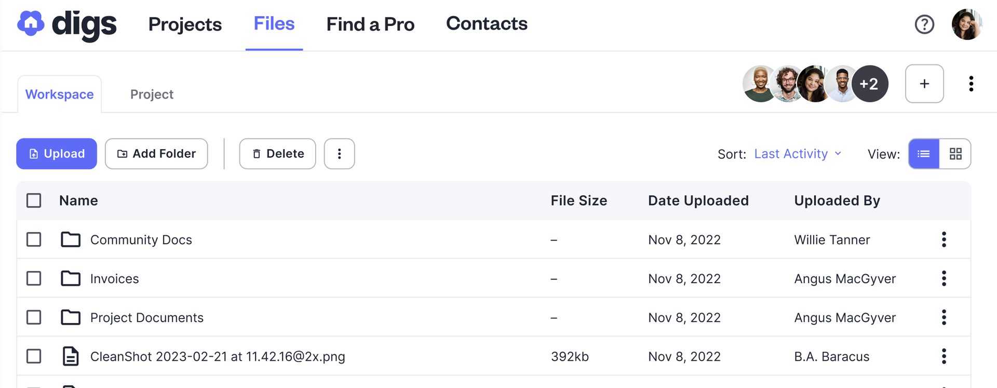The height and width of the screenshot is (388, 997).
Task: Select the CleanShot png file checkbox
Action: click(34, 356)
